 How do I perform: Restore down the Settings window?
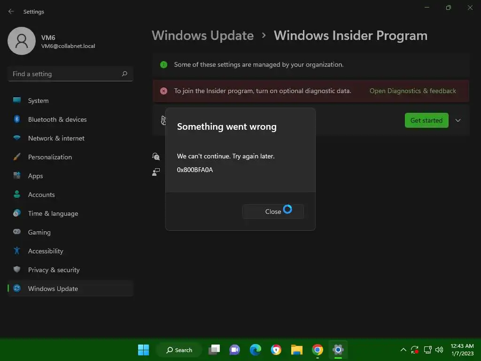[x=449, y=8]
